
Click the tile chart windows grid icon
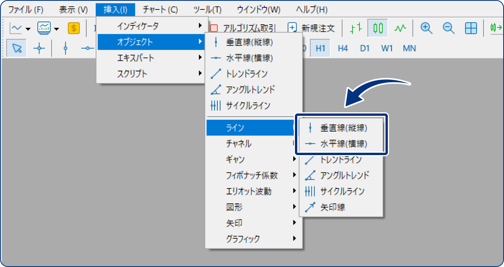click(x=471, y=28)
